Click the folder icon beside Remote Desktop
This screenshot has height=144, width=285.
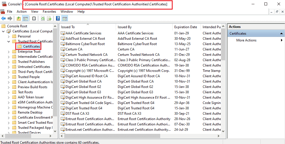click(x=14, y=112)
